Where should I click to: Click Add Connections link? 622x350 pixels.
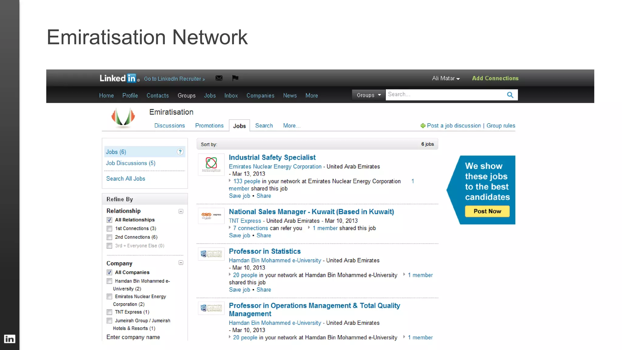tap(495, 78)
